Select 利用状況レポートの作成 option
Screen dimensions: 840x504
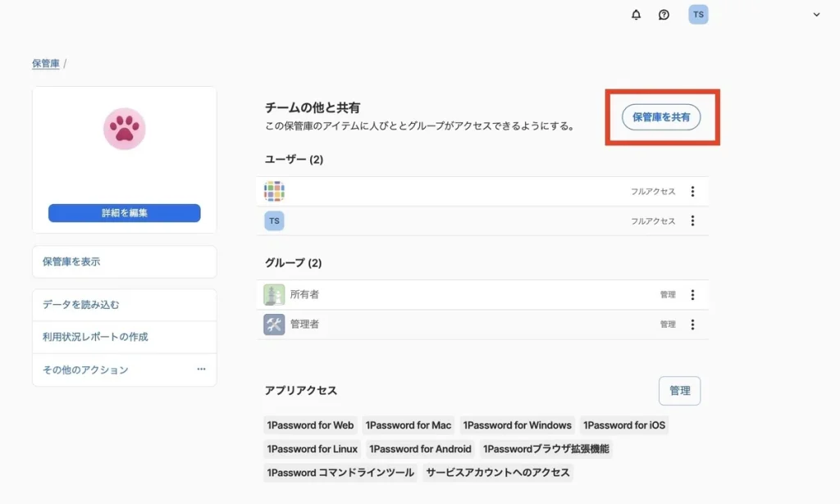click(125, 337)
